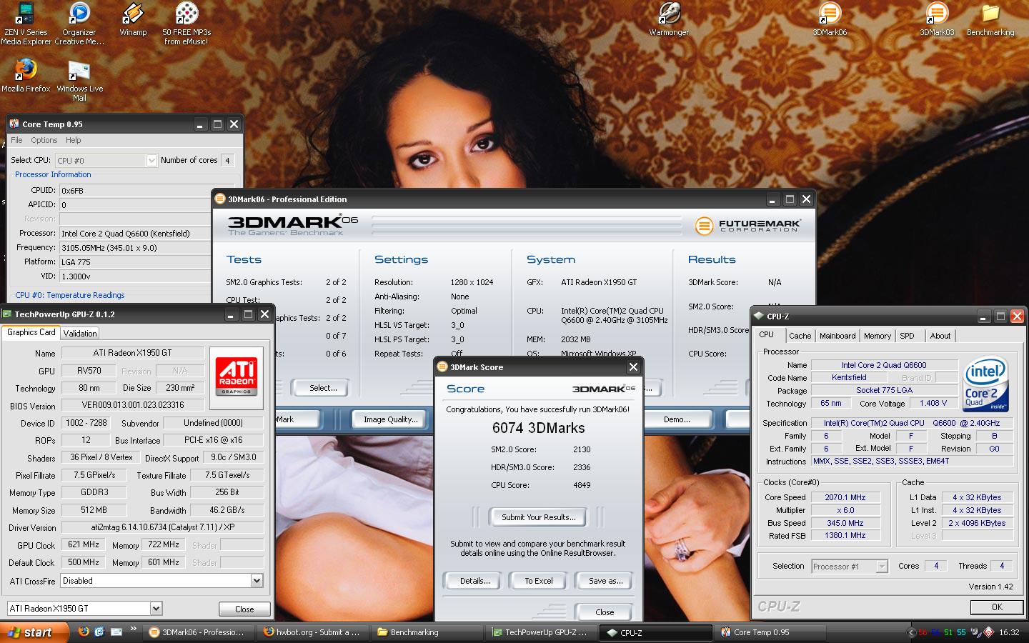Open the Winamp desktop shortcut
The width and height of the screenshot is (1029, 643).
point(133,19)
